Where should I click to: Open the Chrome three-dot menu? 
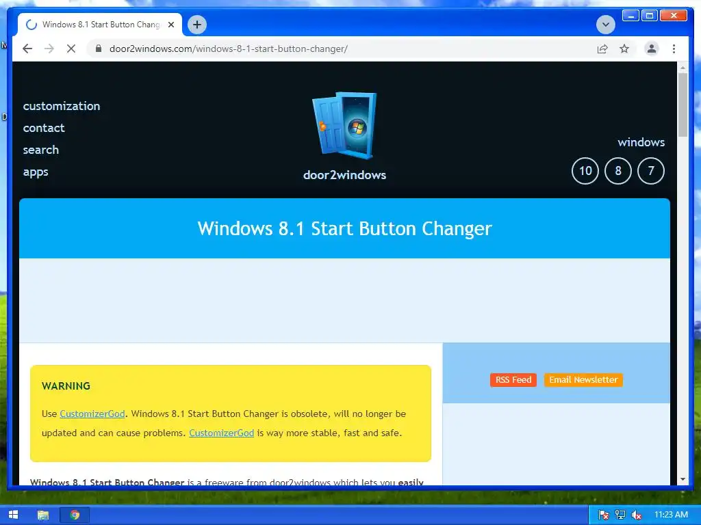click(x=674, y=49)
